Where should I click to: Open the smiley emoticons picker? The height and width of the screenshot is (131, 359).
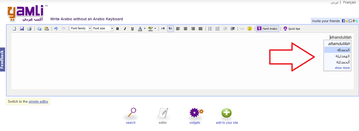(250, 29)
